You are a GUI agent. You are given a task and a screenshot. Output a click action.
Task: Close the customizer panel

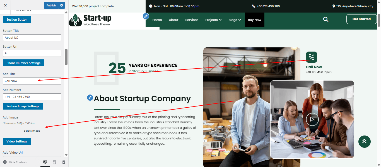pyautogui.click(x=5, y=5)
